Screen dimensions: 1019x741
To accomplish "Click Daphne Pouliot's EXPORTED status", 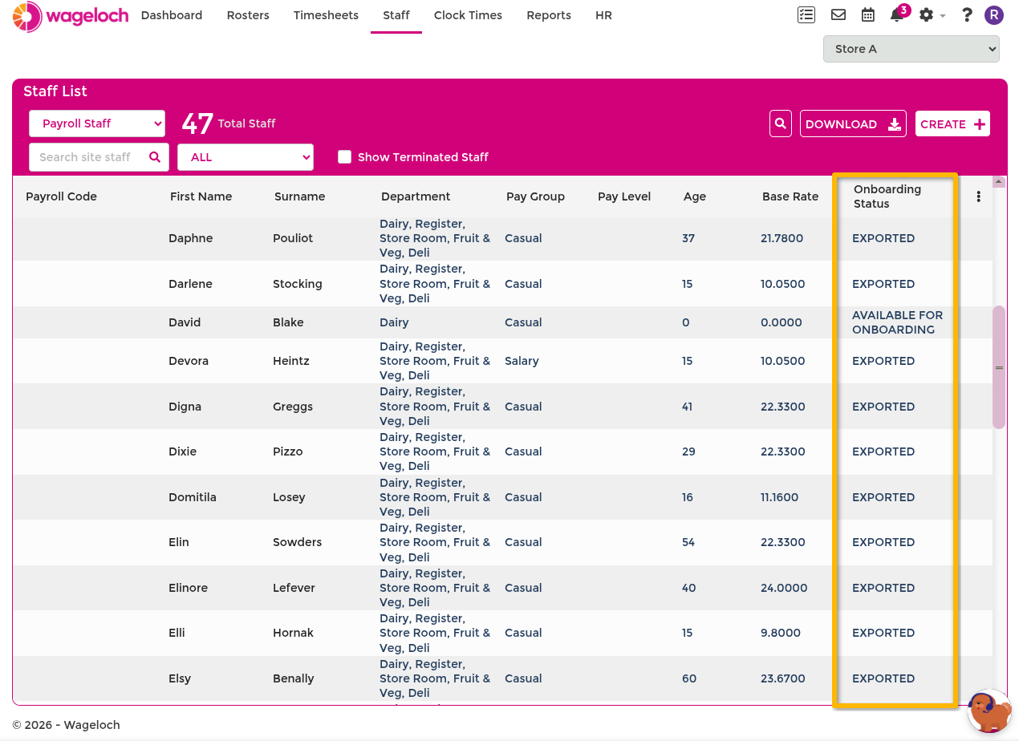I will click(x=883, y=238).
